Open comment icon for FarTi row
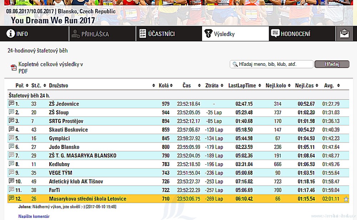The height and width of the screenshot is (220, 357). [11, 190]
